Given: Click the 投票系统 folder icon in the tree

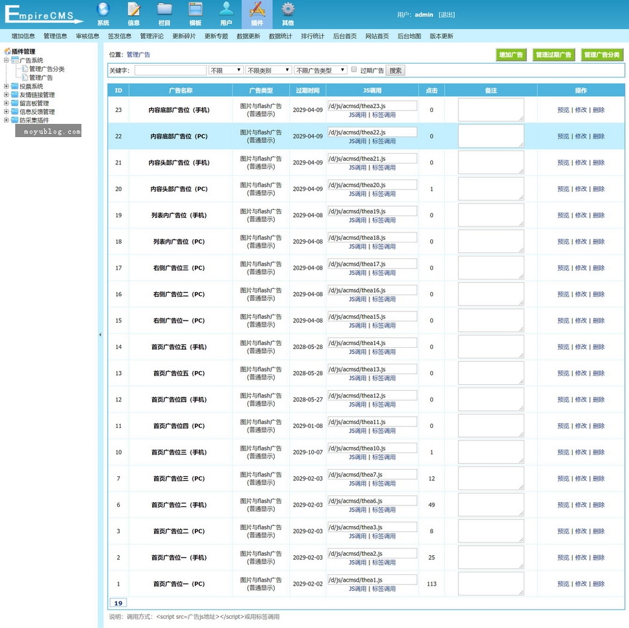Looking at the screenshot, I should pos(15,86).
